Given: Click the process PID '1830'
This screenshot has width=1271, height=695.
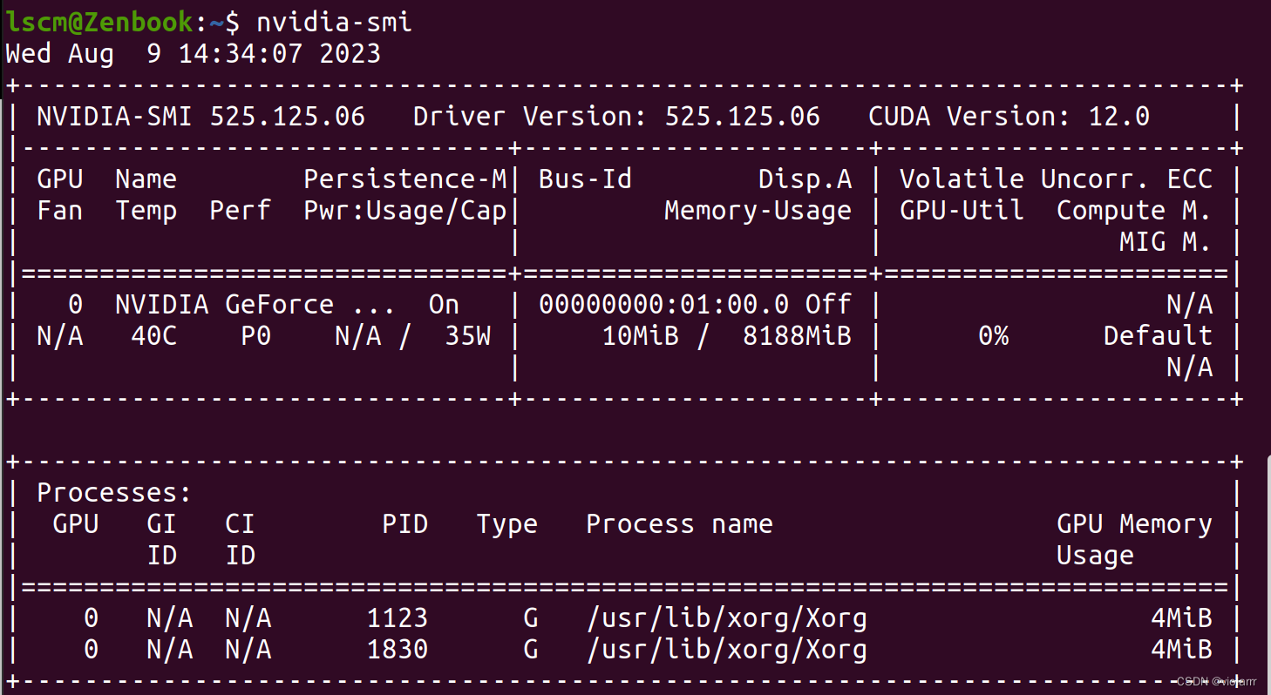Looking at the screenshot, I should pyautogui.click(x=397, y=650).
